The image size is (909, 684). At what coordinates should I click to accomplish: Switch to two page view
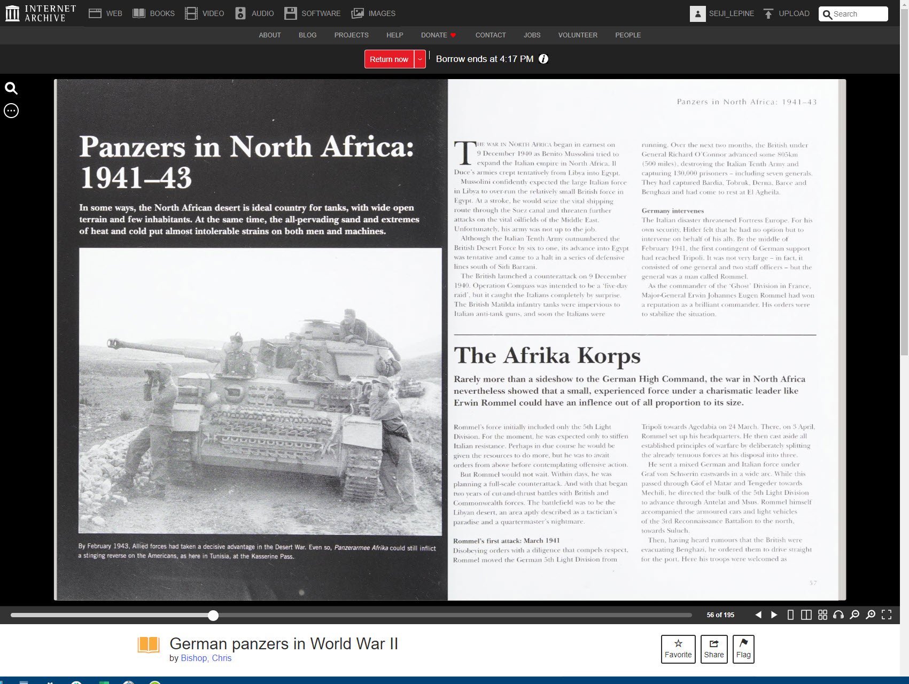pos(806,615)
